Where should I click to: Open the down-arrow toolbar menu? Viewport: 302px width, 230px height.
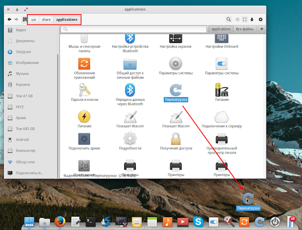point(252,19)
